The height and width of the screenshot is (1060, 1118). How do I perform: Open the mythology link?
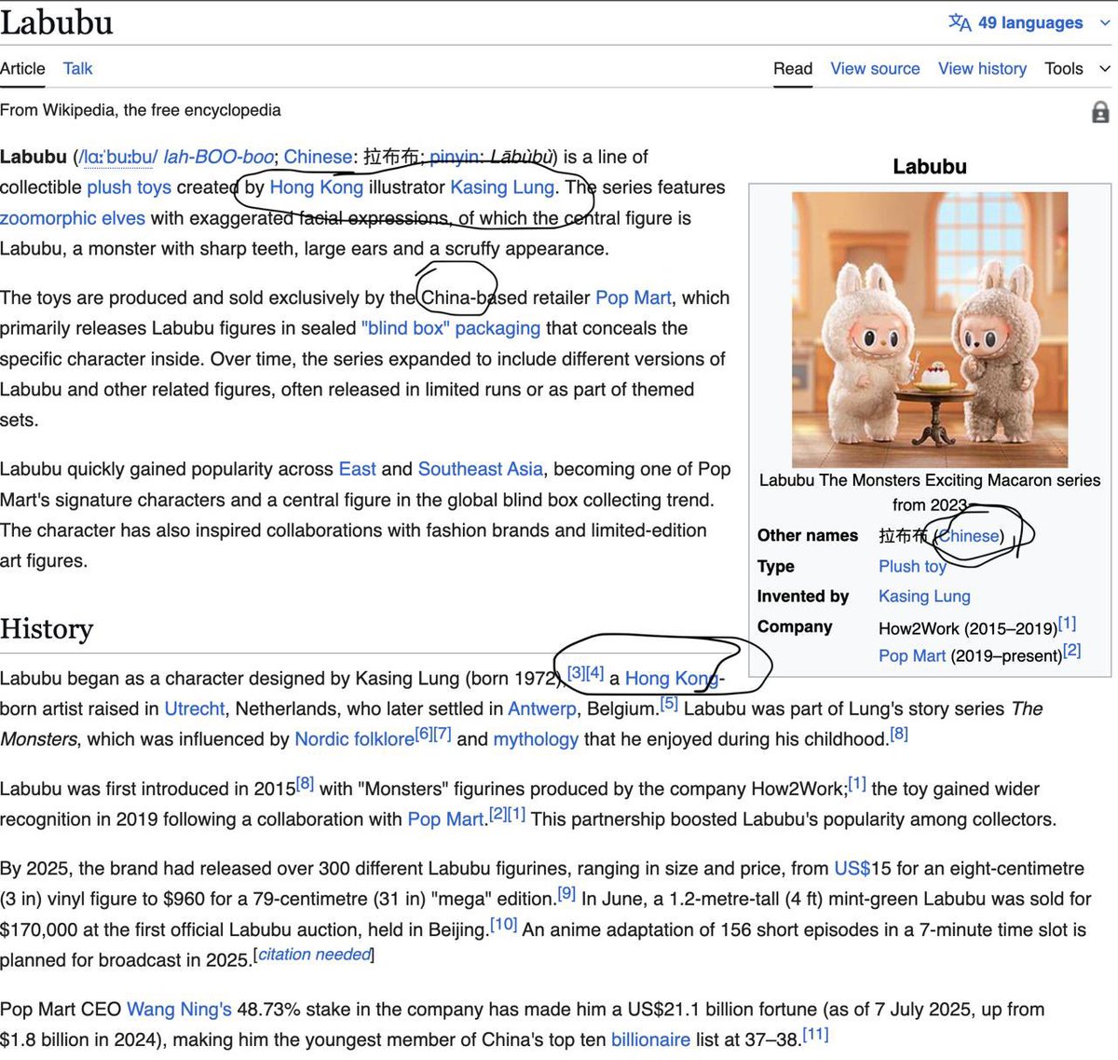(x=536, y=739)
